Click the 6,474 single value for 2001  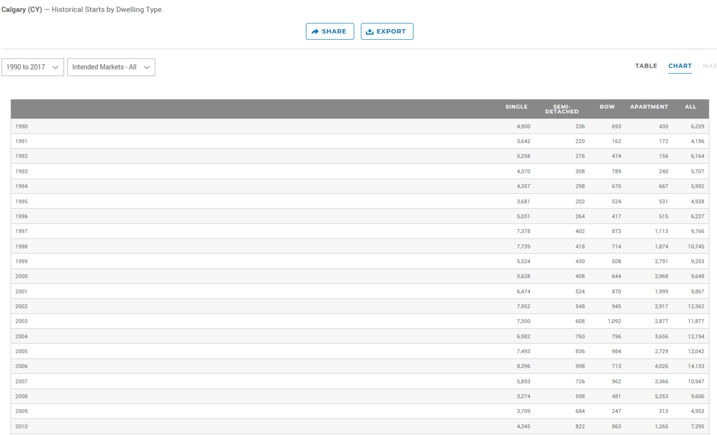coord(523,291)
